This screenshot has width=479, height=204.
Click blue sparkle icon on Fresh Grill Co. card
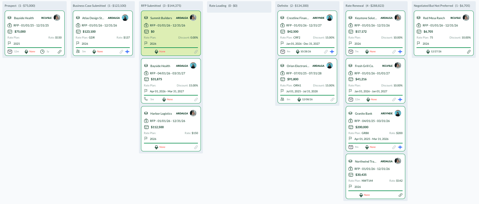[400, 99]
